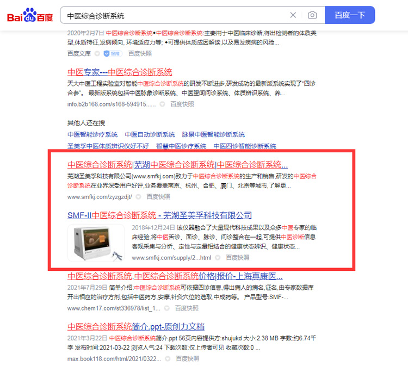Select related search 中医四诊智能诊断系统
The width and height of the screenshot is (408, 366).
pos(245,146)
